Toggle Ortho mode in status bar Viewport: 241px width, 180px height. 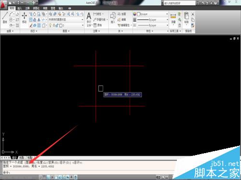pos(48,177)
